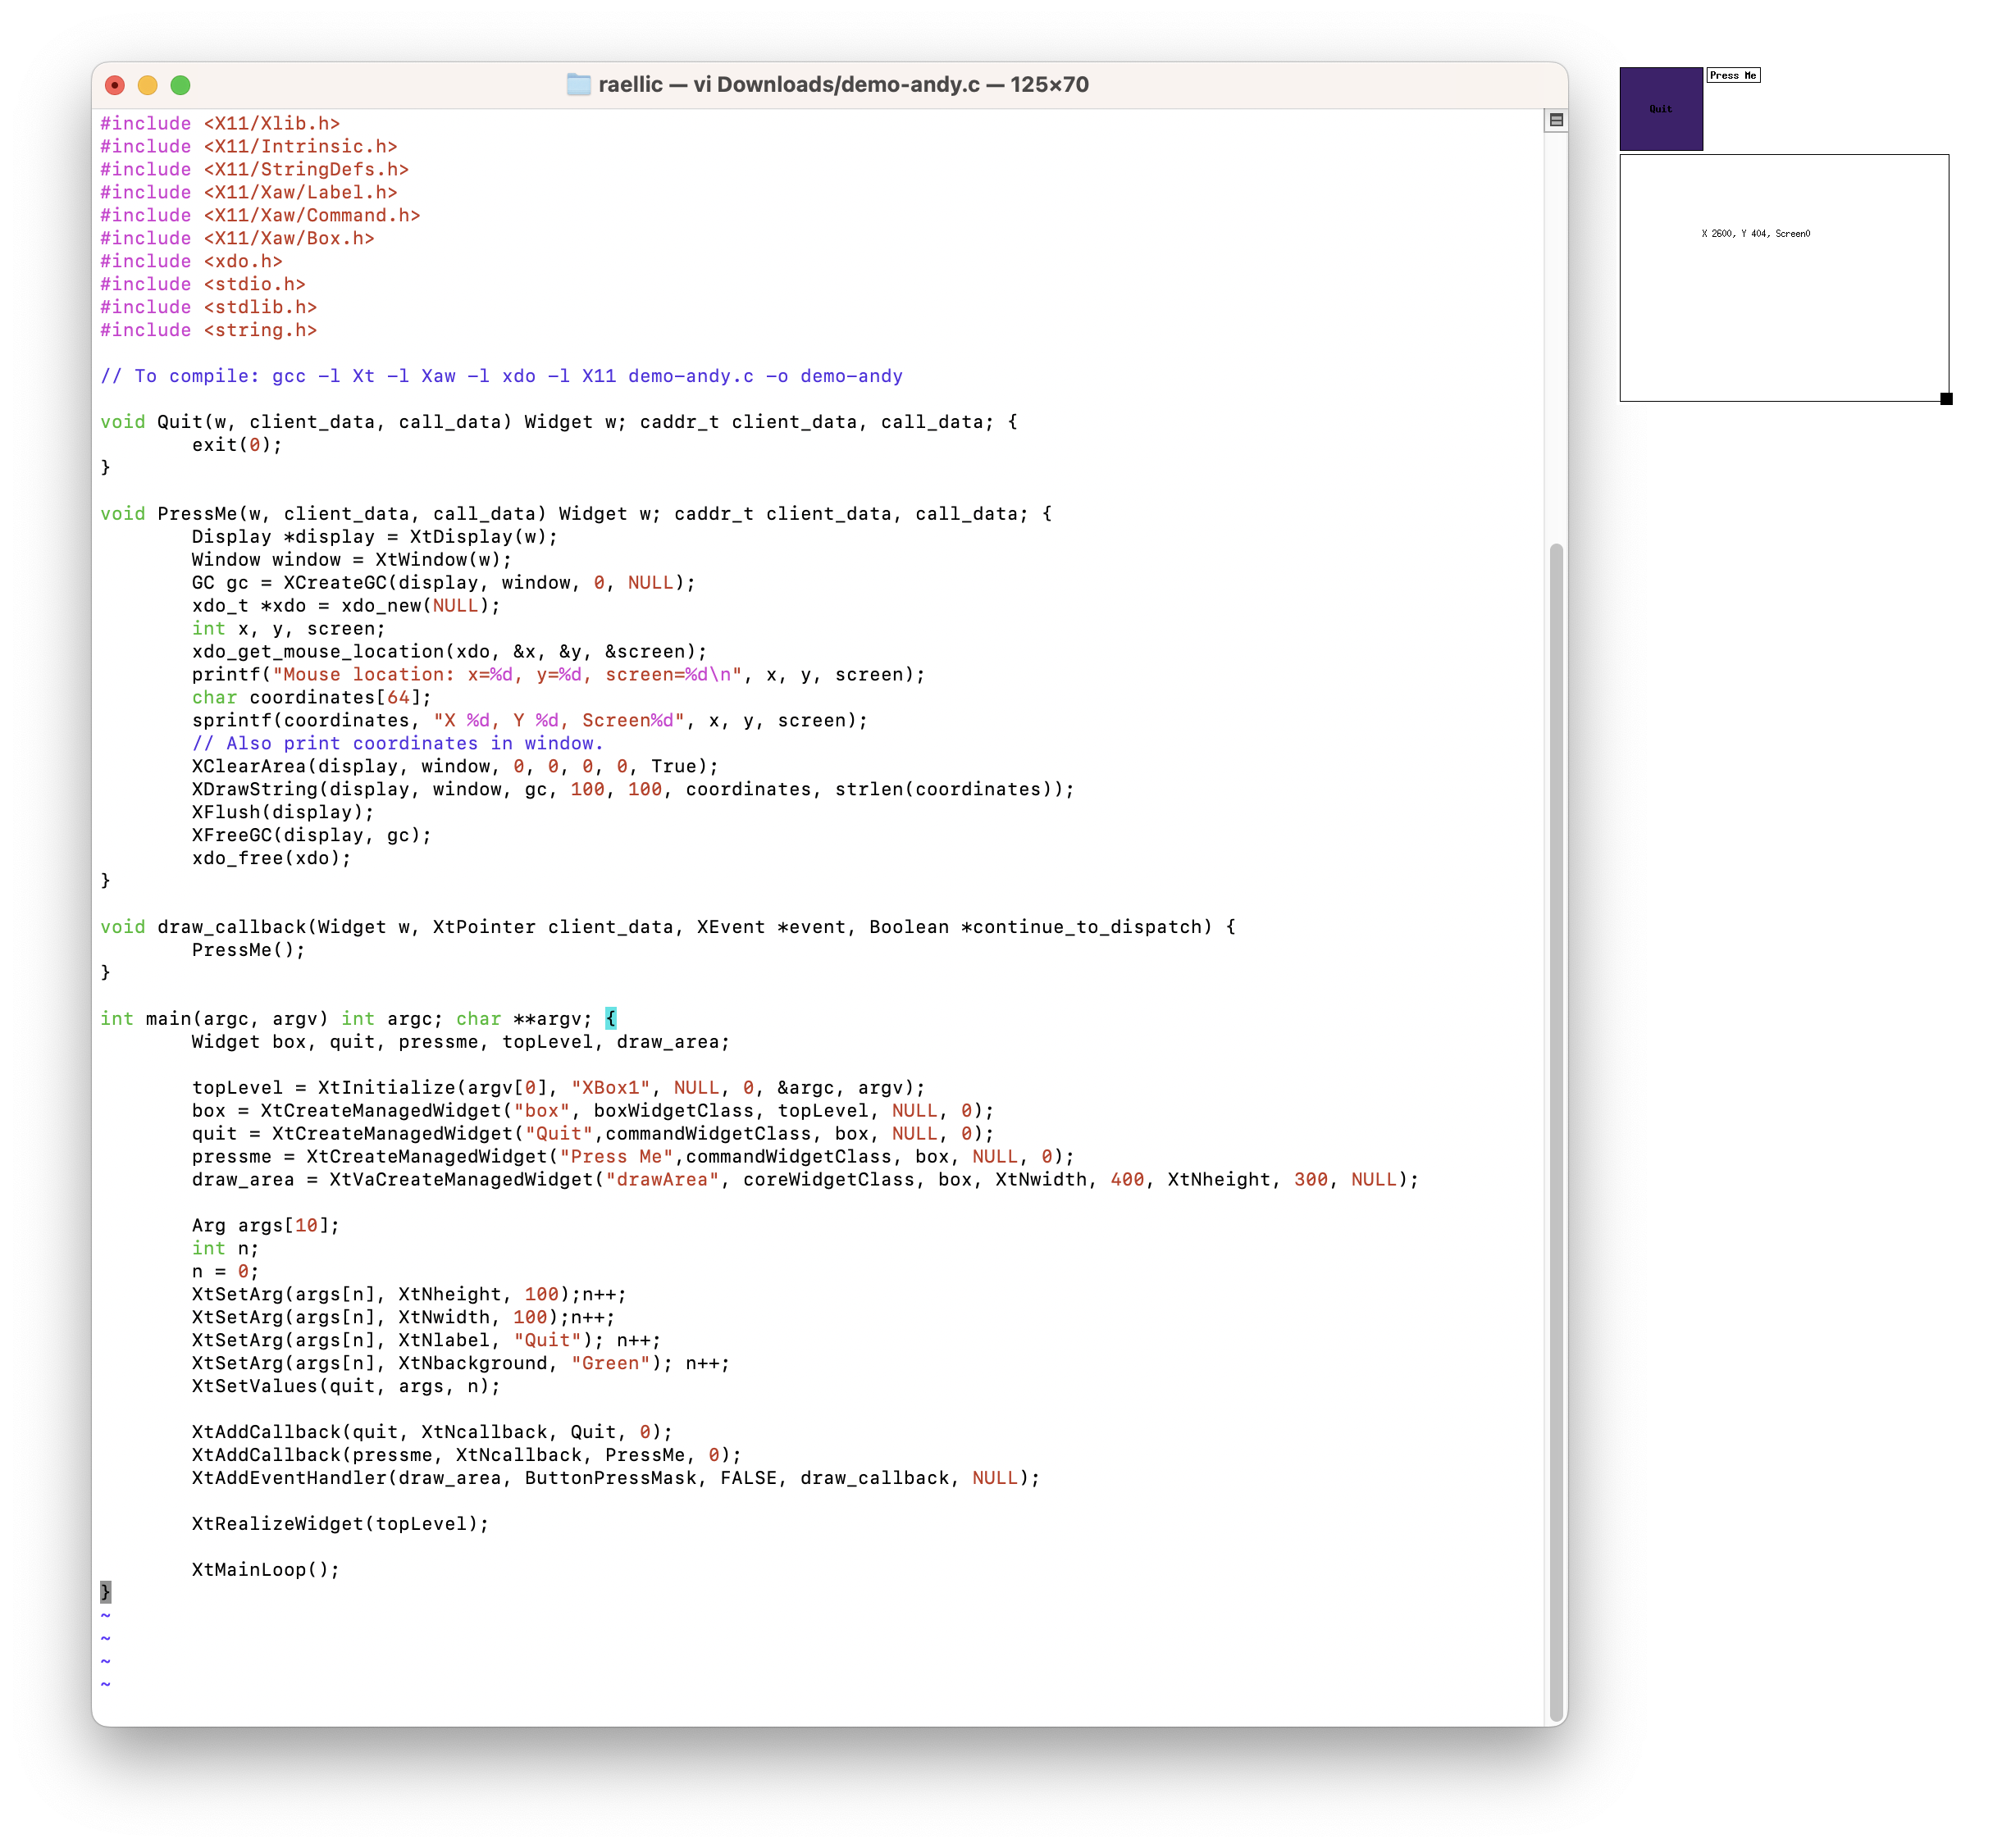Click the purple Quit button in X window
This screenshot has height=1848, width=2011.
pyautogui.click(x=1662, y=109)
